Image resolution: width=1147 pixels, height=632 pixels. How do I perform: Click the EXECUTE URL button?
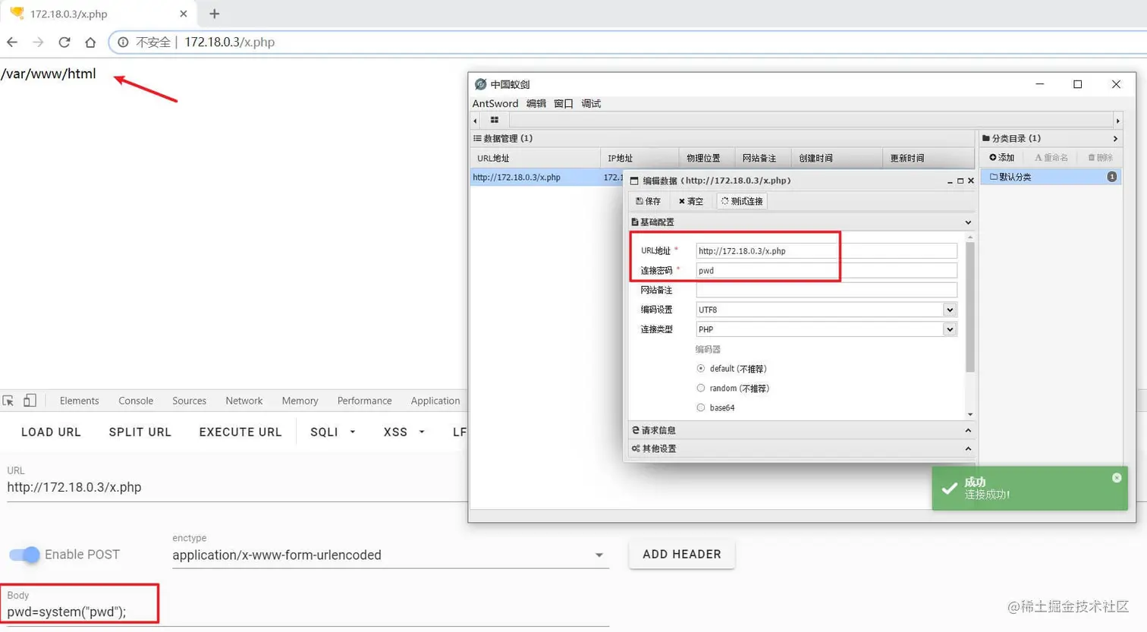pos(240,432)
